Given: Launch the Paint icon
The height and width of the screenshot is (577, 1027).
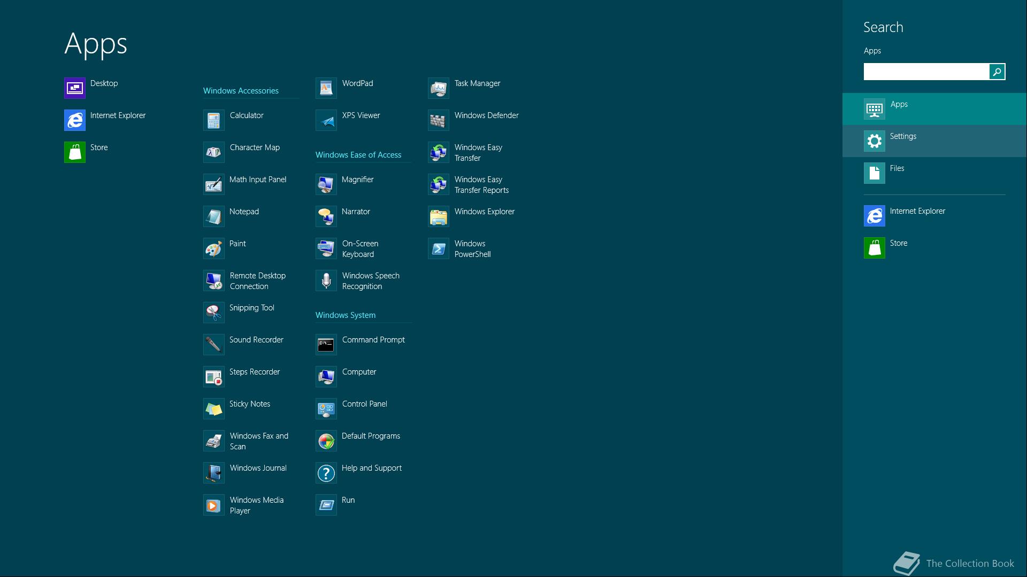Looking at the screenshot, I should 214,248.
